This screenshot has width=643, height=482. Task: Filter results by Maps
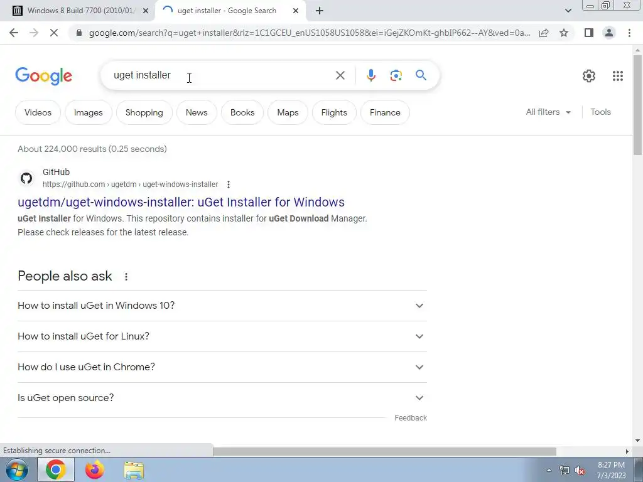pos(288,112)
